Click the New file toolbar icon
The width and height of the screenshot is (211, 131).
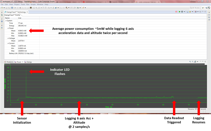[x=2, y=8]
